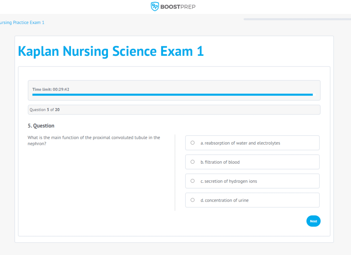The width and height of the screenshot is (351, 255).
Task: Open the Nursing Practice Exam 1 breadcrumb link
Action: tap(22, 22)
